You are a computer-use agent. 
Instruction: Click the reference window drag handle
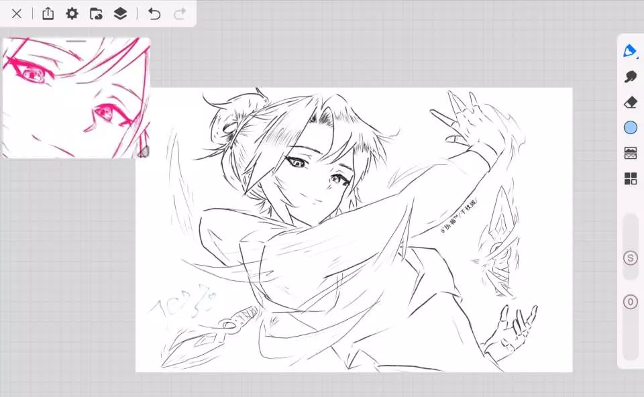(x=76, y=41)
